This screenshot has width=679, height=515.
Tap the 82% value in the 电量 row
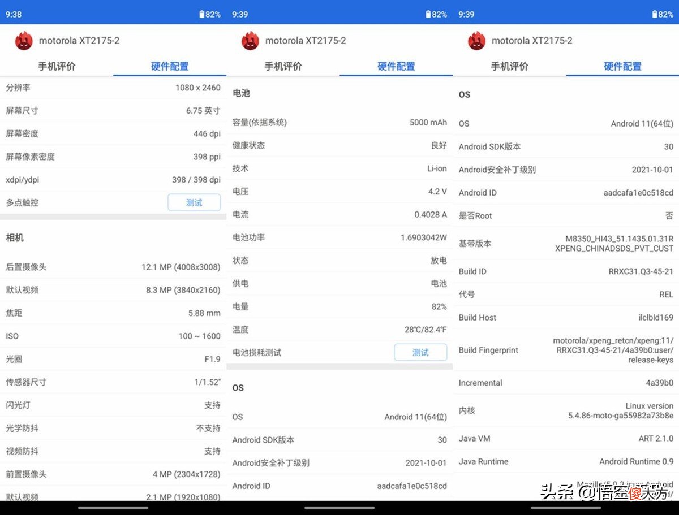[439, 306]
